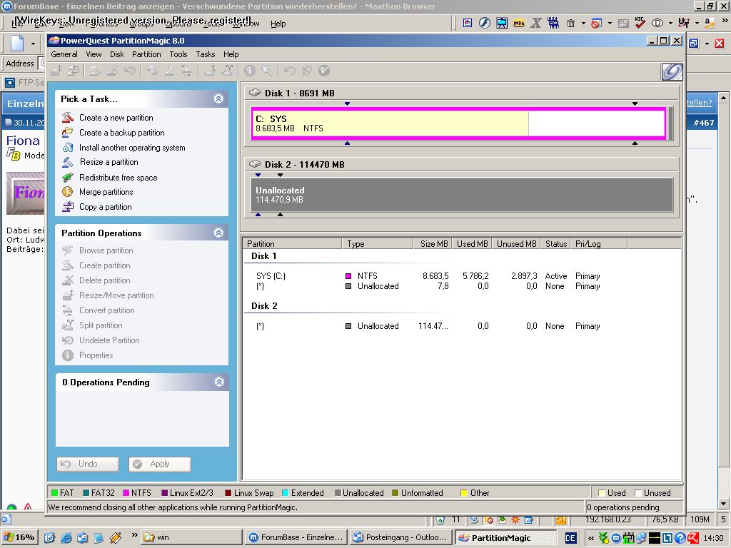Click the Properties info icon under Partition Operations
731x548 pixels.
68,355
